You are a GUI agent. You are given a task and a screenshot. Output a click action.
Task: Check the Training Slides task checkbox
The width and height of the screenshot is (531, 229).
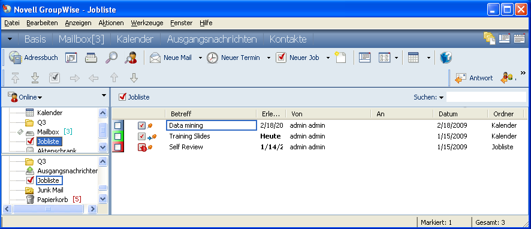point(117,137)
